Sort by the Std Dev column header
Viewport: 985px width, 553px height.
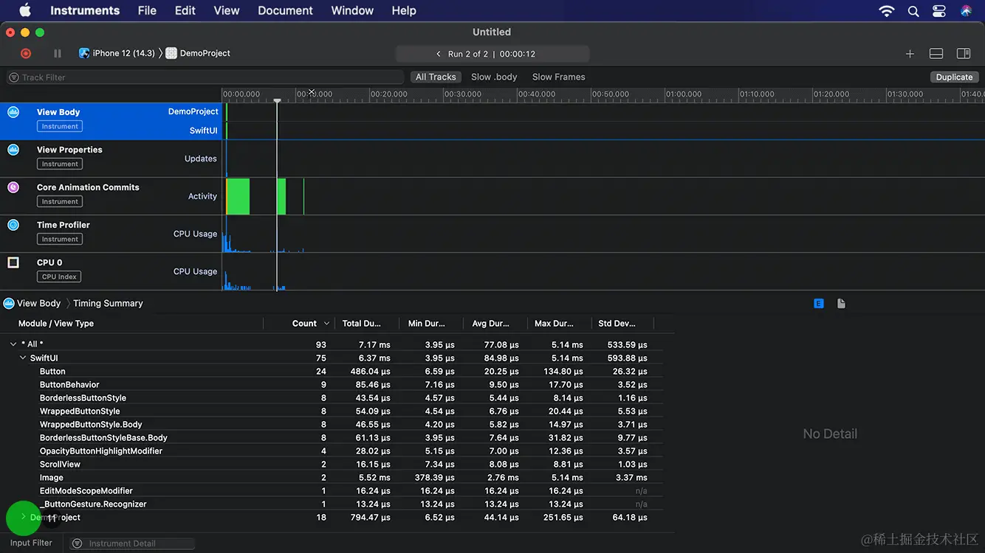pyautogui.click(x=617, y=324)
